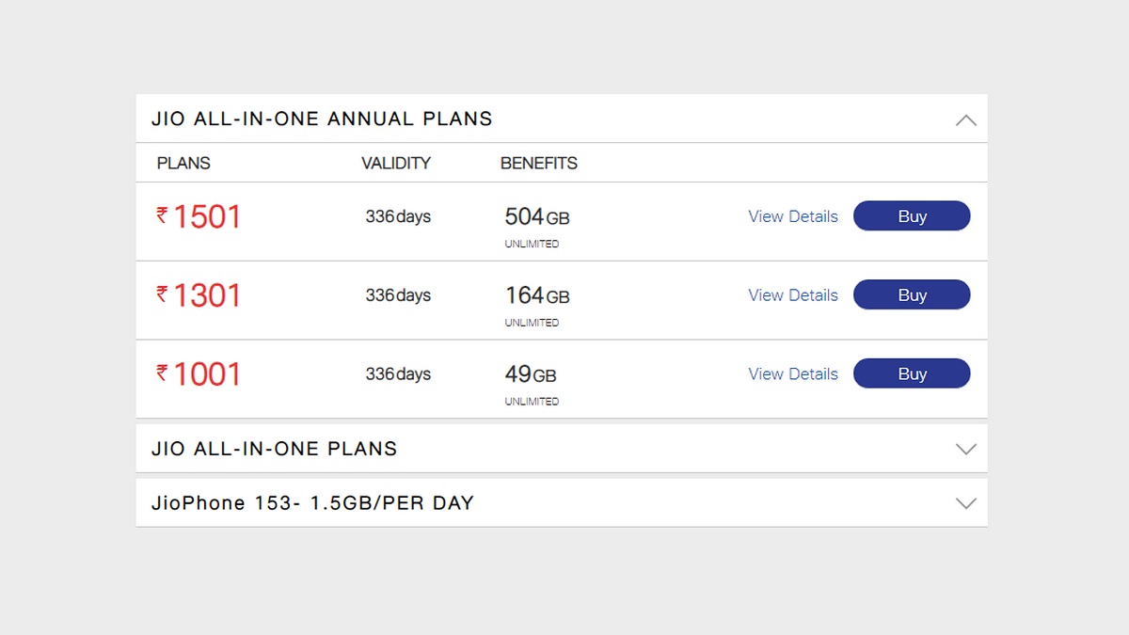
Task: Click the ₹1301 plan price label
Action: [198, 295]
